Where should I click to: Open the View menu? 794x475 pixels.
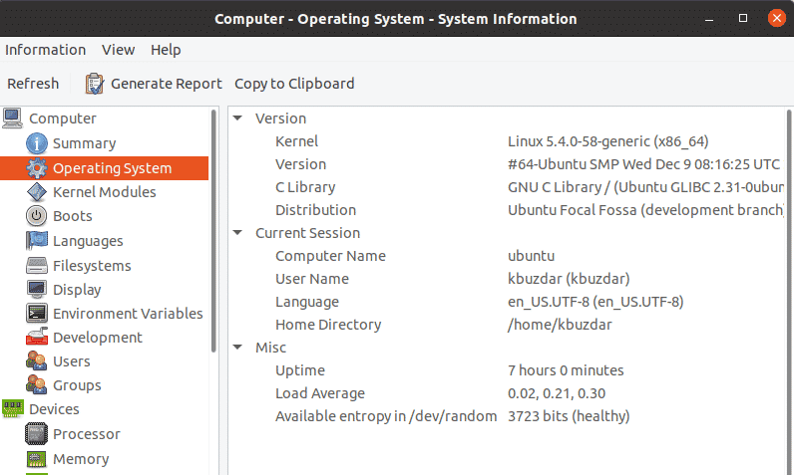(118, 50)
